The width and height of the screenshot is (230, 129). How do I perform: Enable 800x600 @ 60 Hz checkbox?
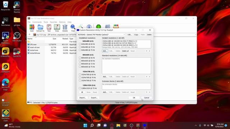pos(80,61)
